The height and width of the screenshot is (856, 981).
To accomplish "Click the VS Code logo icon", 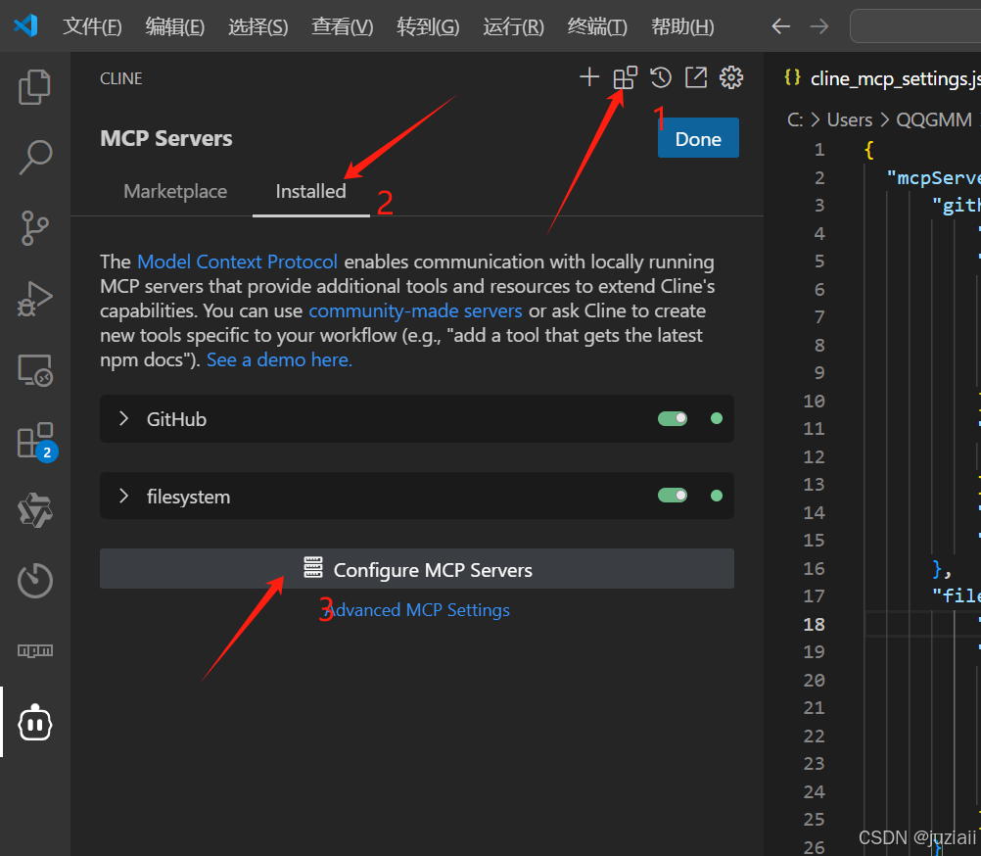I will point(25,25).
